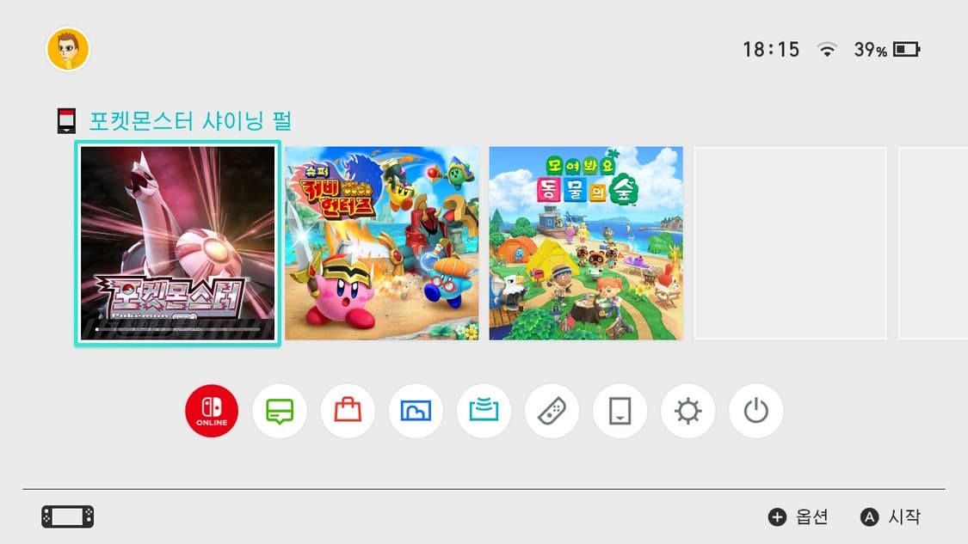Select the Pokémon Shining Pearl game tile
The image size is (968, 544).
(178, 243)
